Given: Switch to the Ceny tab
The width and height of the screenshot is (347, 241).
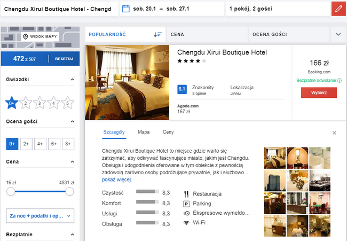Looking at the screenshot, I should pyautogui.click(x=168, y=131).
